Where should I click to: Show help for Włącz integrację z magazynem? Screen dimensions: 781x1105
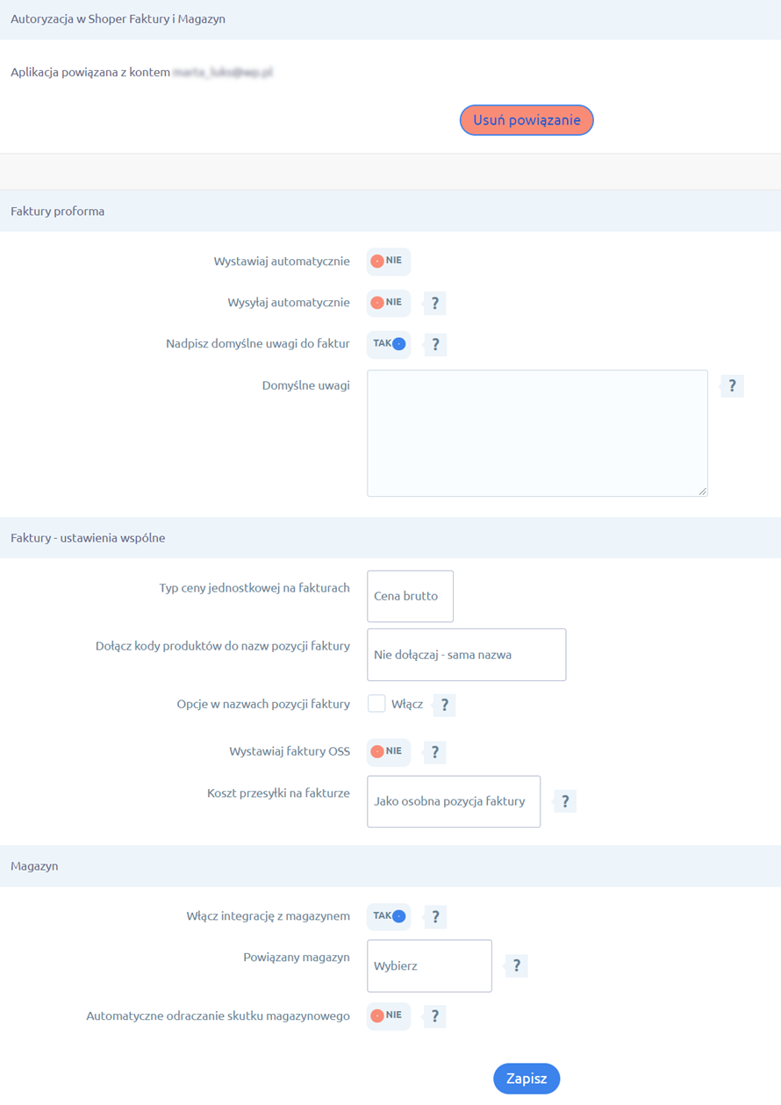[435, 917]
